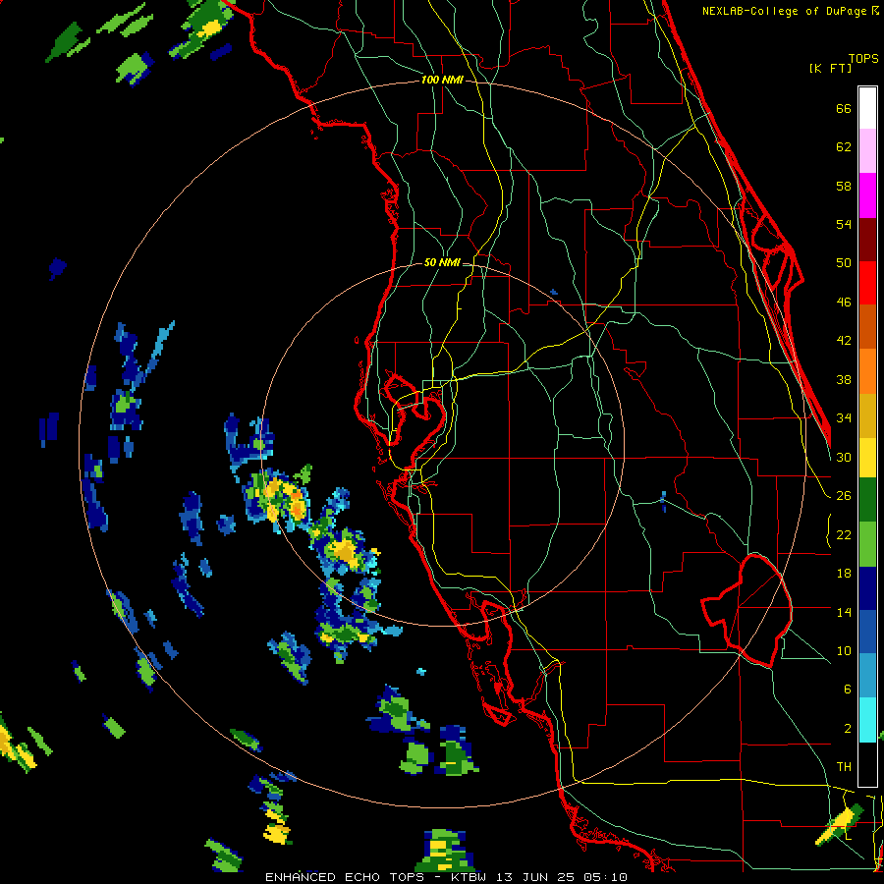
Task: Click the legend value 26
Action: 844,496
